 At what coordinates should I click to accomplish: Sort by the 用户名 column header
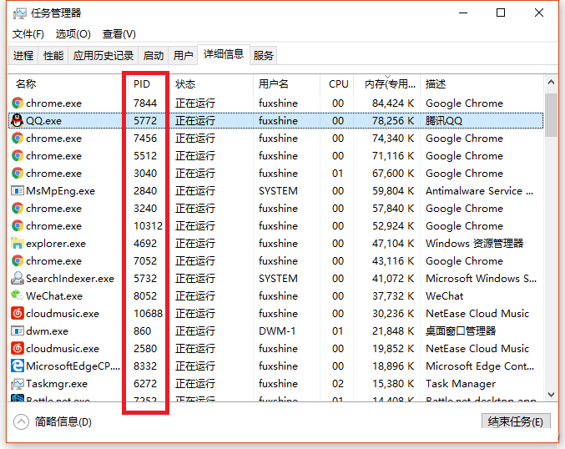tap(273, 84)
